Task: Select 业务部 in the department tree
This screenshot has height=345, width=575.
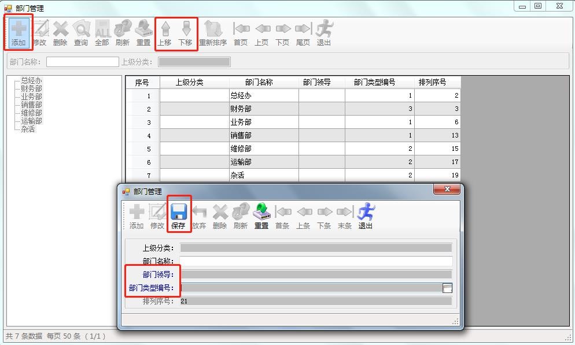Action: (x=32, y=97)
